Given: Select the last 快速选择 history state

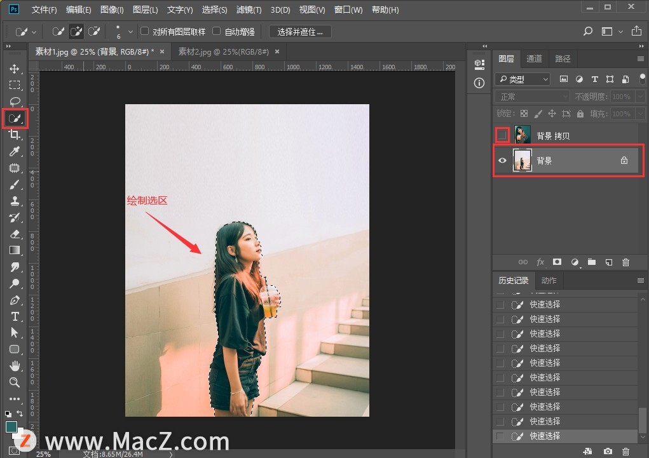Looking at the screenshot, I should (565, 436).
